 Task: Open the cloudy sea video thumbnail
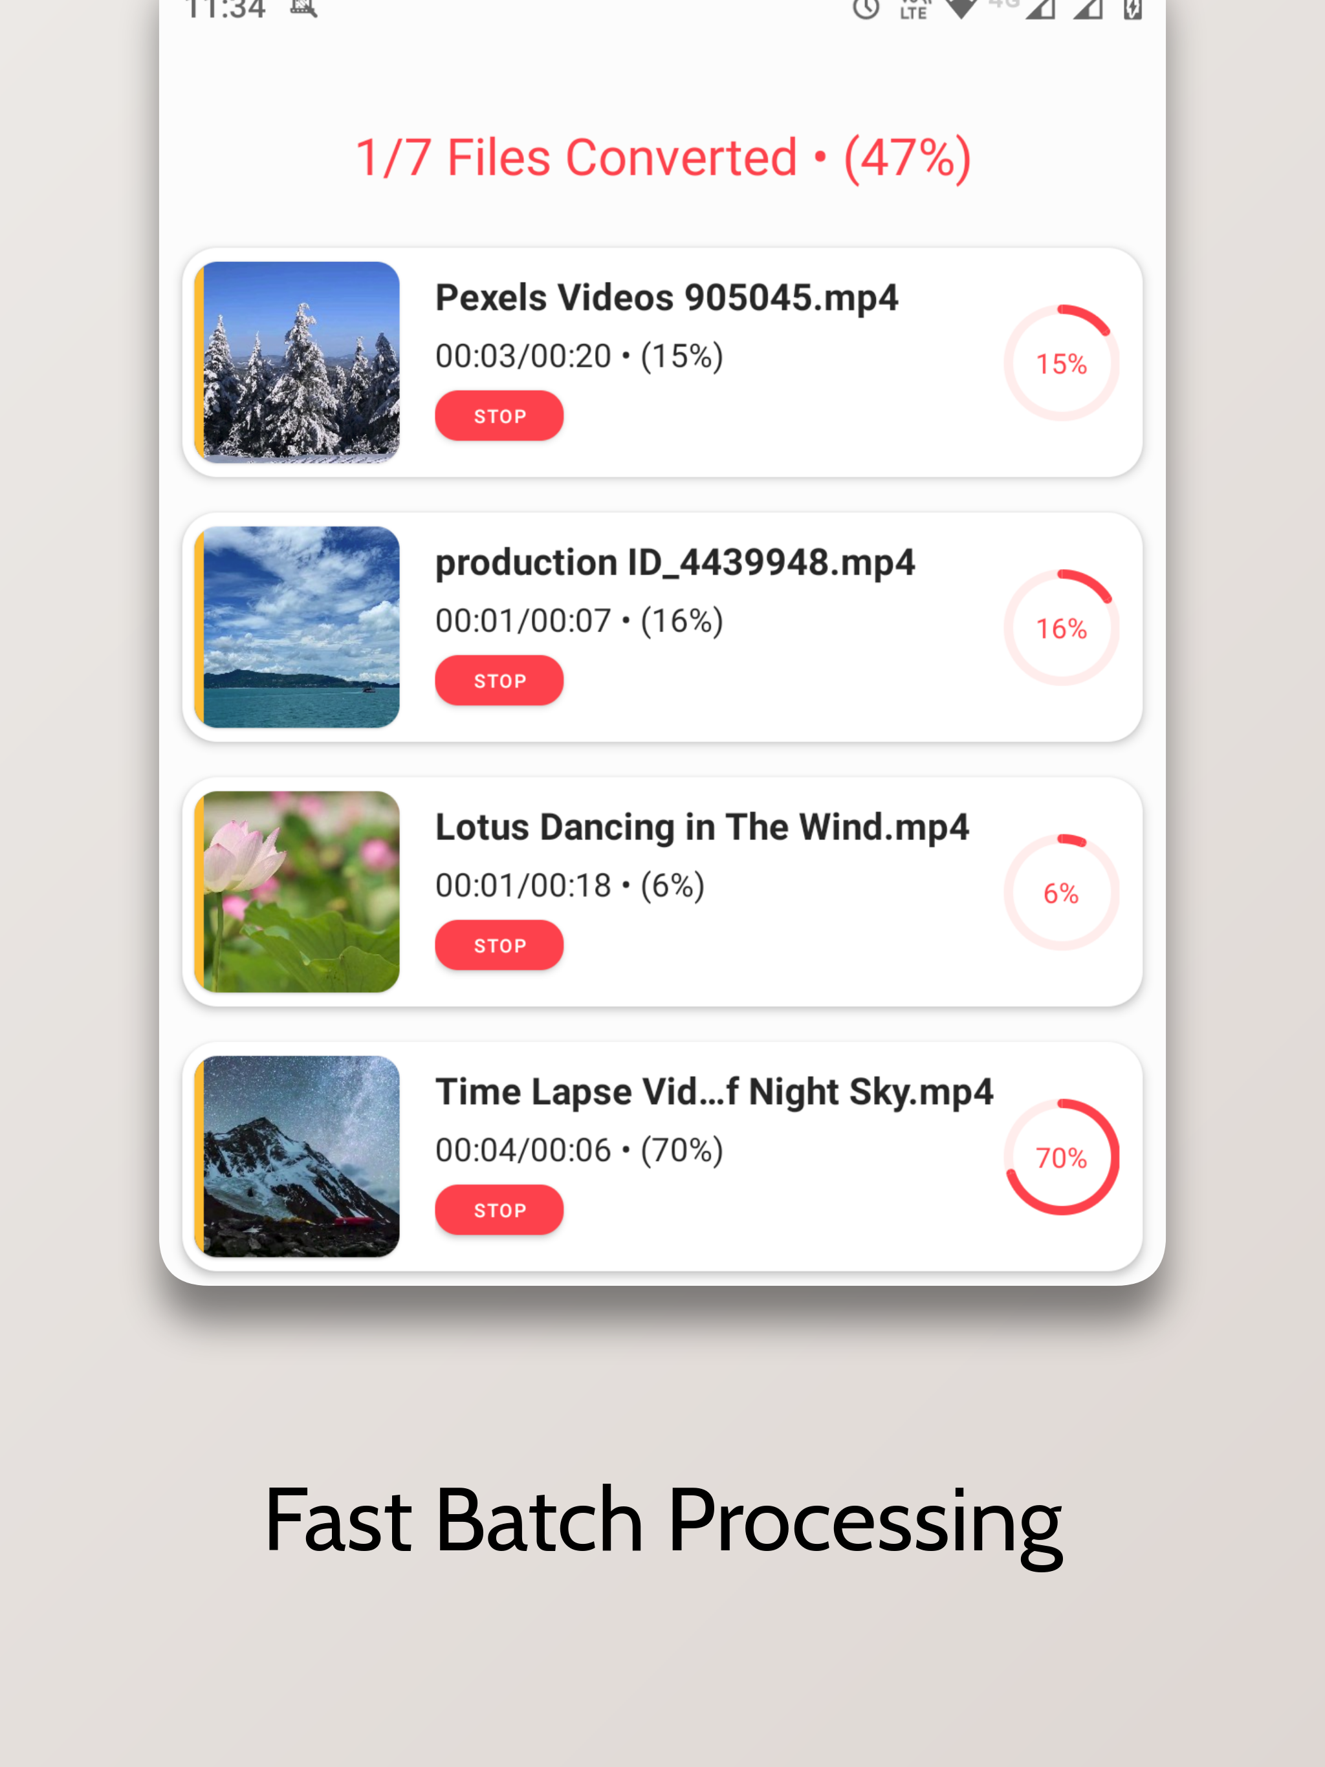[298, 627]
